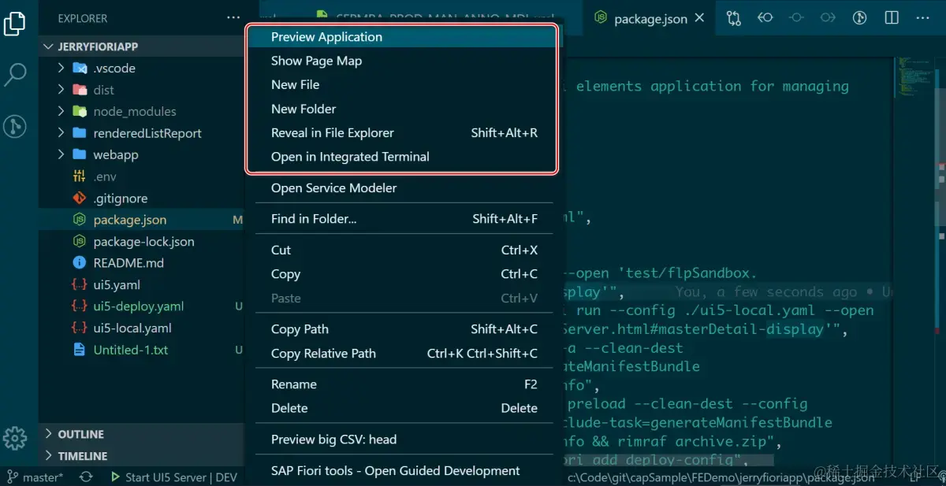The height and width of the screenshot is (486, 946).
Task: Open Source Control view in activity bar
Action: point(15,126)
